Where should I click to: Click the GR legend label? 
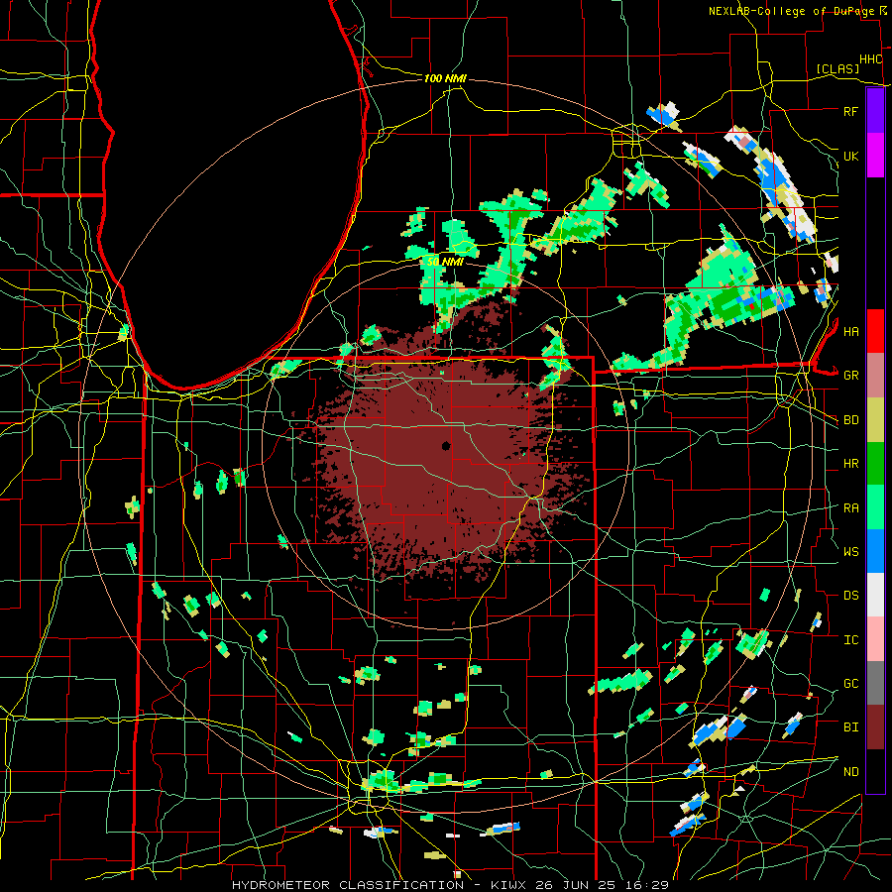(851, 376)
